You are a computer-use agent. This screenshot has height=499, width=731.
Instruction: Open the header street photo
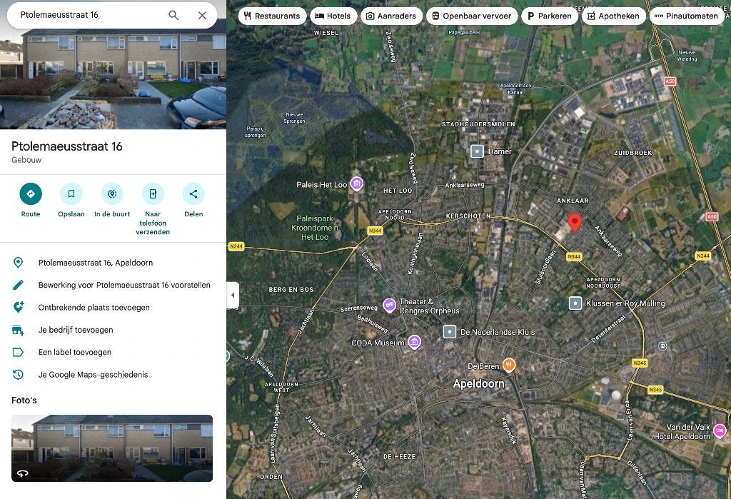pos(113,79)
